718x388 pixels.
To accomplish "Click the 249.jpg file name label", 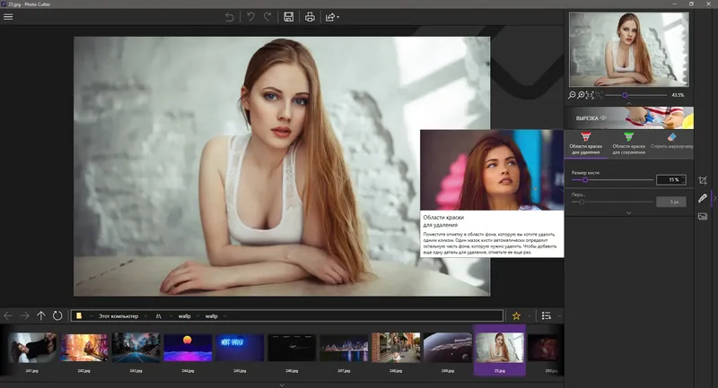I will [x=448, y=371].
